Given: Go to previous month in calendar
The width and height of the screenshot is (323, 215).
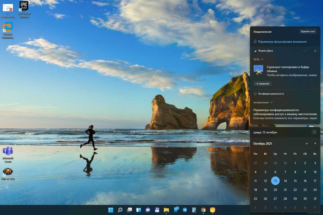Looking at the screenshot, I should pos(307,144).
